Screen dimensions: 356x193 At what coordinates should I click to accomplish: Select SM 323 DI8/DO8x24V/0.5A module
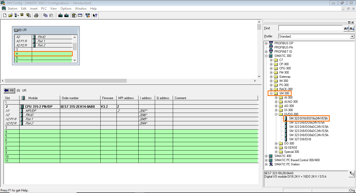(307, 123)
